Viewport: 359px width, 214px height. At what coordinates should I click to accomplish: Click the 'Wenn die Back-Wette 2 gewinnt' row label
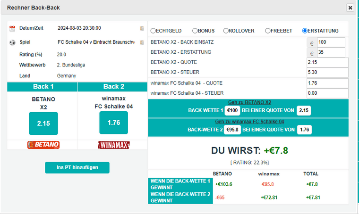tap(180, 198)
